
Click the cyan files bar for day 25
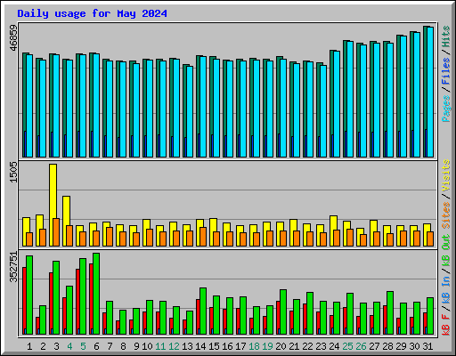[x=350, y=99]
